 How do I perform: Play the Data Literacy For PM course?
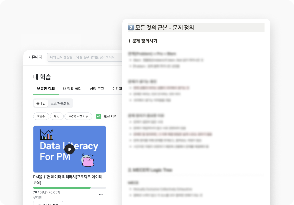(x=70, y=149)
